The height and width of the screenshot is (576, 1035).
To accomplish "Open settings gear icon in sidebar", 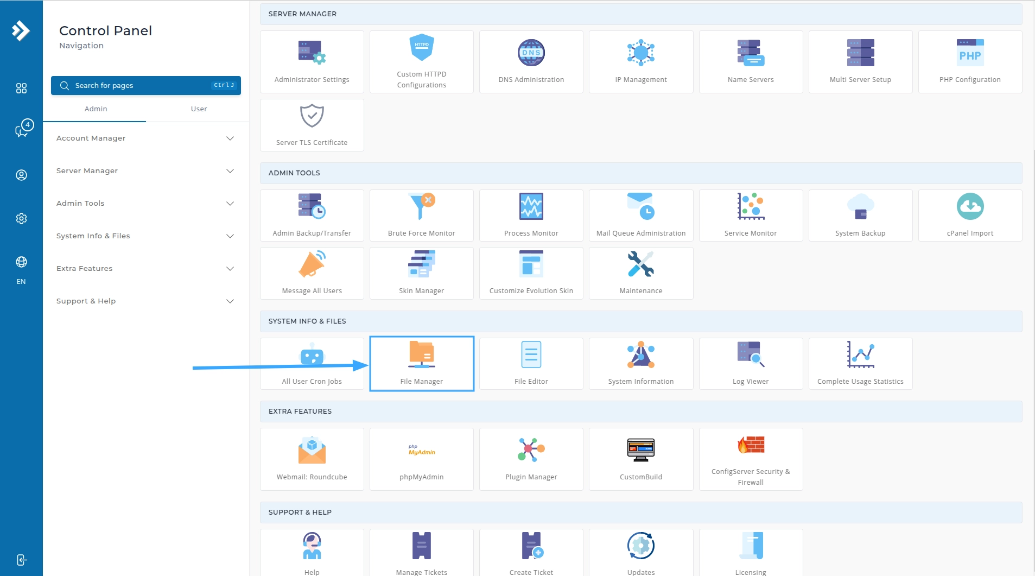I will coord(21,218).
